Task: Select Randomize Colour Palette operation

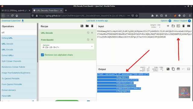Action: (19, 67)
